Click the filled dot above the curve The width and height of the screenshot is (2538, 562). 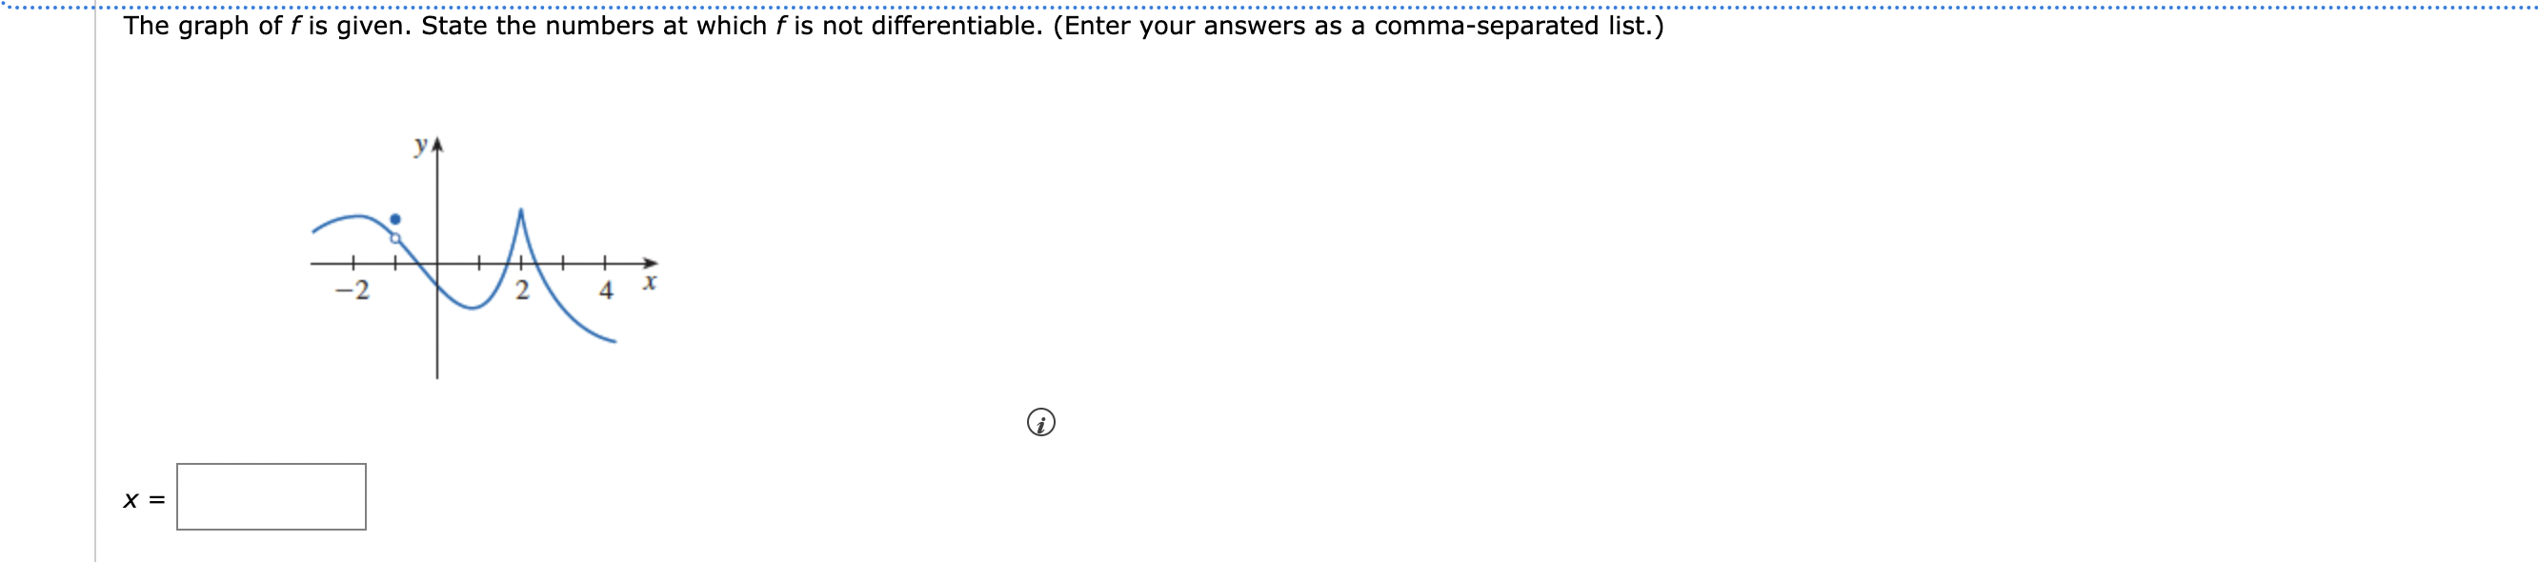(395, 217)
